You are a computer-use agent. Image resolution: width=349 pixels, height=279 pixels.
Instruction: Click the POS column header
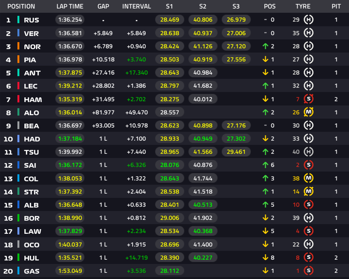pyautogui.click(x=270, y=7)
